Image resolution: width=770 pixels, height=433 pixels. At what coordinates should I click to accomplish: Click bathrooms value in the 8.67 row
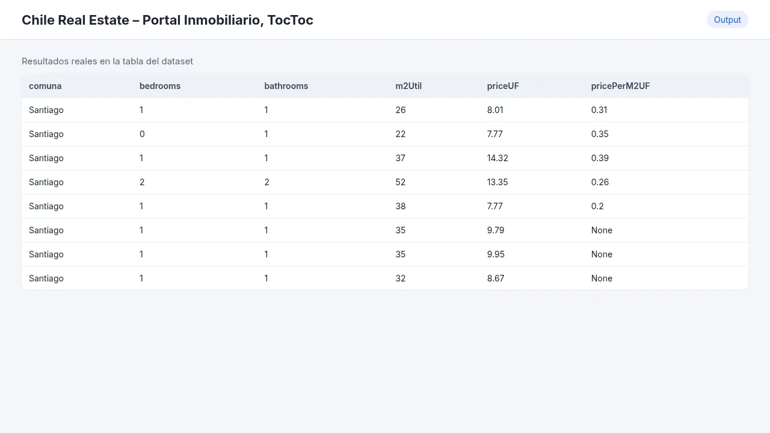tap(266, 278)
